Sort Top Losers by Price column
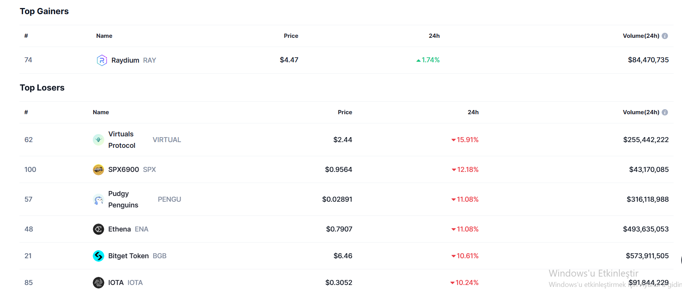The image size is (682, 293). pyautogui.click(x=345, y=112)
